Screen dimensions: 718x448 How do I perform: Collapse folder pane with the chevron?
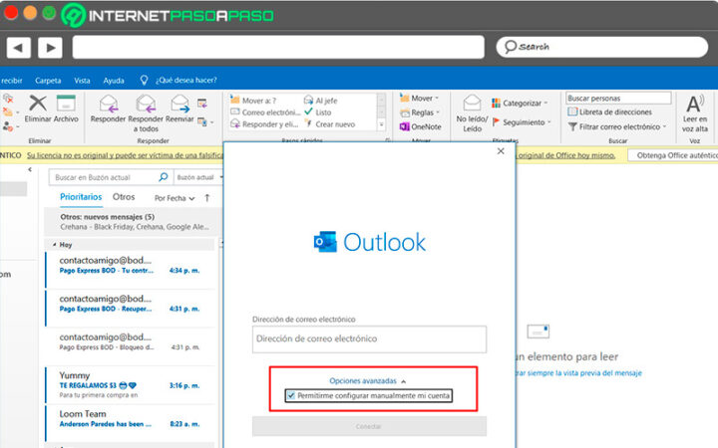(30, 169)
